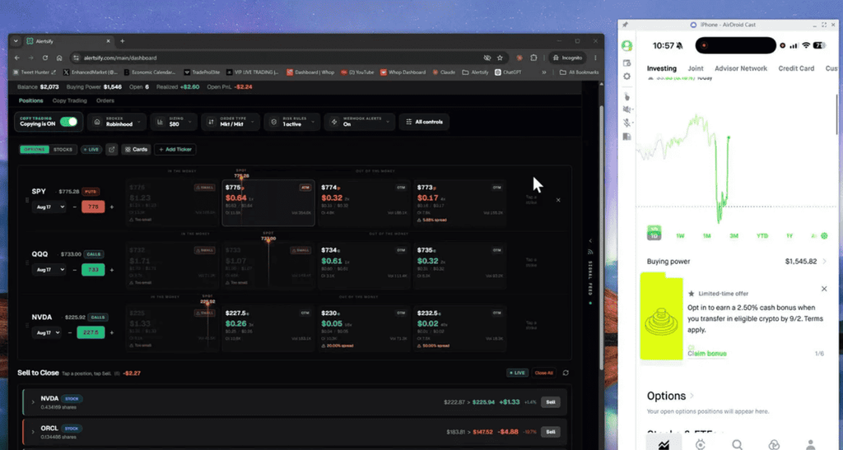The height and width of the screenshot is (450, 843).
Task: Open the NVDA Aug 17 expiry dropdown
Action: point(46,333)
